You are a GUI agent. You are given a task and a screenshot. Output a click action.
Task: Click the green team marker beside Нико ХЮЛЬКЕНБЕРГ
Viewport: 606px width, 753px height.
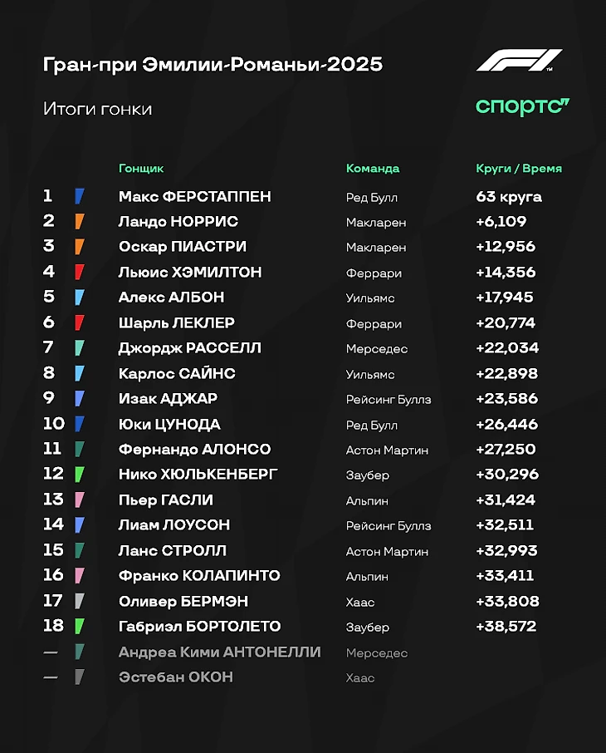(80, 475)
